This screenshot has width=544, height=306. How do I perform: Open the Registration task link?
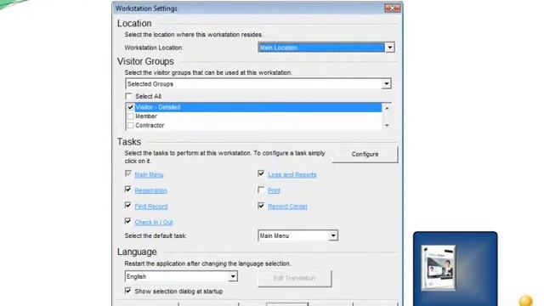151,190
